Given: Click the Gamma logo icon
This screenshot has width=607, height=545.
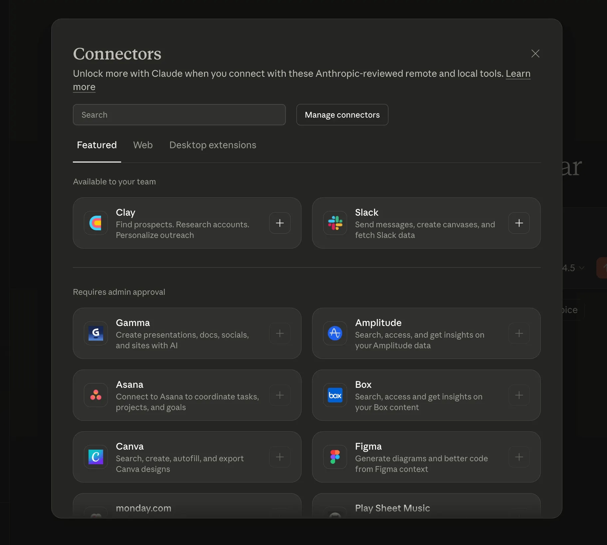Looking at the screenshot, I should [x=96, y=333].
